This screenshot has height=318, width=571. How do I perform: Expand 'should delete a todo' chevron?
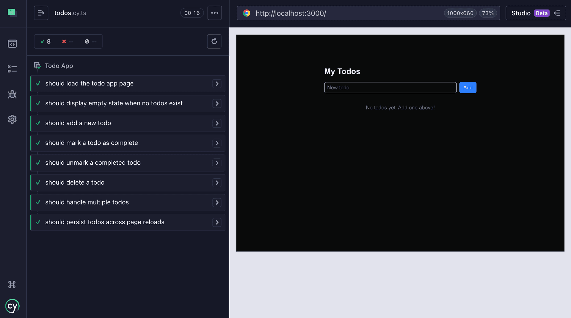coord(217,183)
